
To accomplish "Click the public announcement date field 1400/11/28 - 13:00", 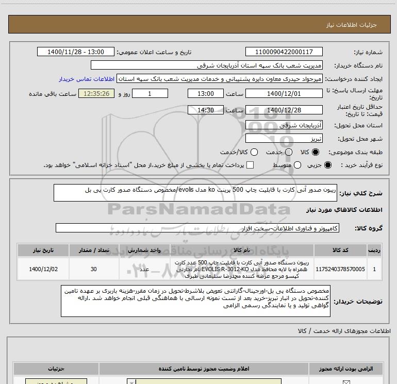I will (76, 52).
